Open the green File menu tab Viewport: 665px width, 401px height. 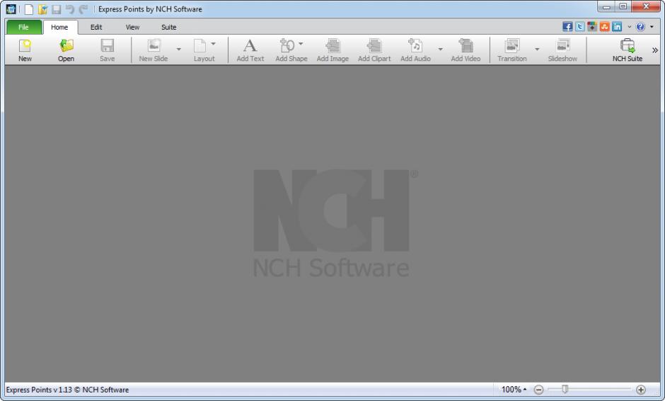point(23,27)
